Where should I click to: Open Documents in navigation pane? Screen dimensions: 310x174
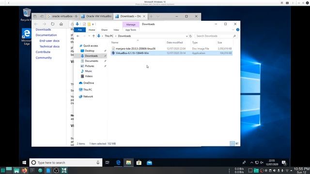click(x=92, y=61)
